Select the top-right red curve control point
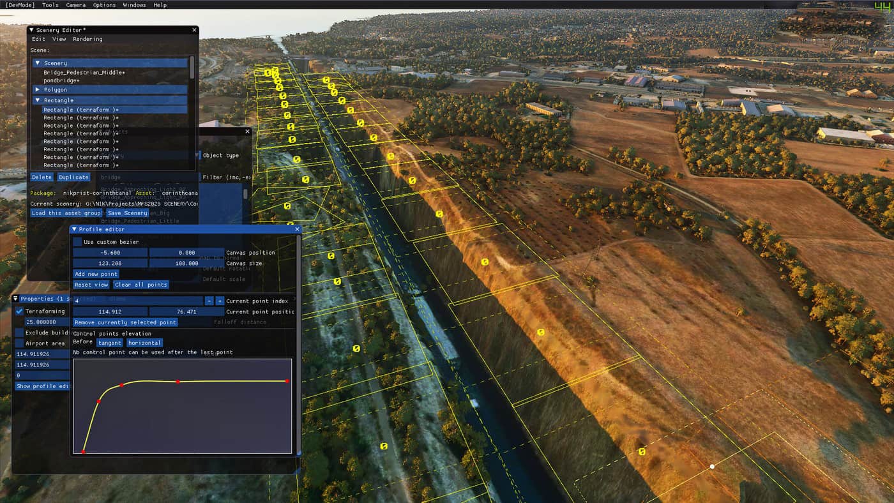 click(287, 381)
